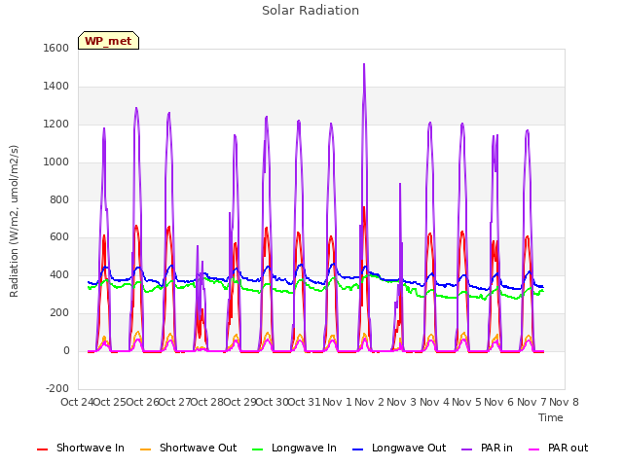This screenshot has height=467, width=623.
Task: Click the Radiation y-axis title
Action: click(14, 221)
